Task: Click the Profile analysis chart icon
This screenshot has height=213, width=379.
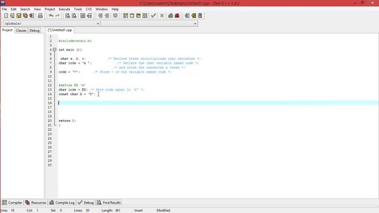Action: [171, 16]
